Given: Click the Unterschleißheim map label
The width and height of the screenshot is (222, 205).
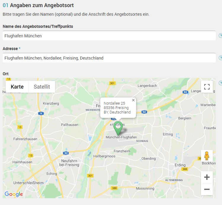Looking at the screenshot, I should pyautogui.click(x=28, y=183).
